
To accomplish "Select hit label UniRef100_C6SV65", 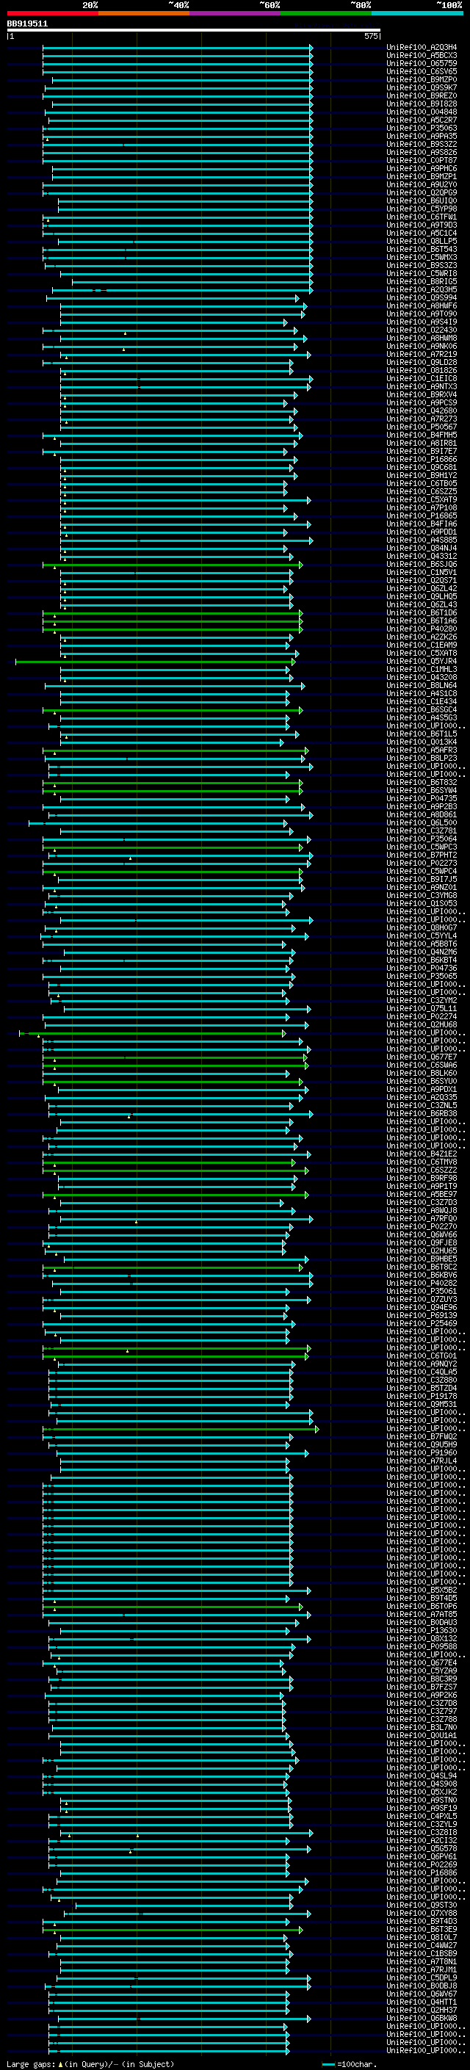I will (x=422, y=71).
